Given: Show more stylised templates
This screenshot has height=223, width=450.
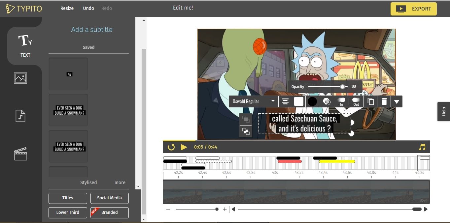Looking at the screenshot, I should pos(120,182).
